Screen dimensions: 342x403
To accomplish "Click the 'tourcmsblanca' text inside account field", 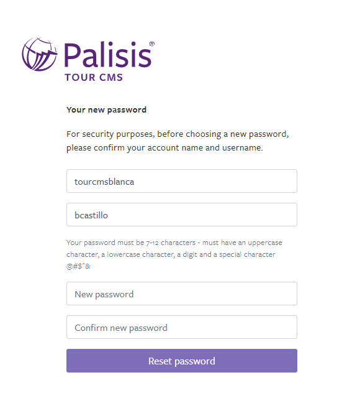I will [x=104, y=182].
